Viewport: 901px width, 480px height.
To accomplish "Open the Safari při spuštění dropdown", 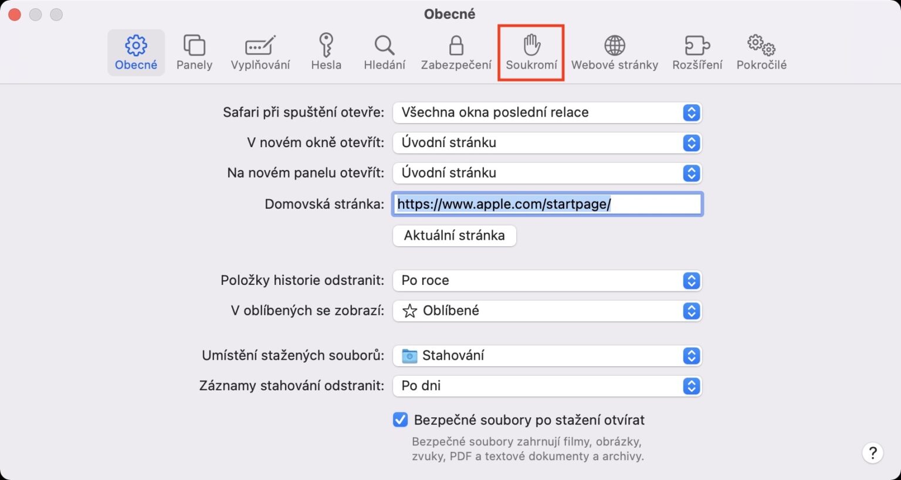I will coord(547,113).
